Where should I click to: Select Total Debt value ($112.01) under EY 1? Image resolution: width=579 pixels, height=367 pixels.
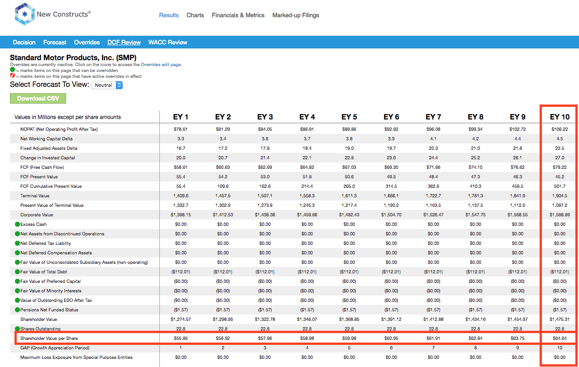181,272
